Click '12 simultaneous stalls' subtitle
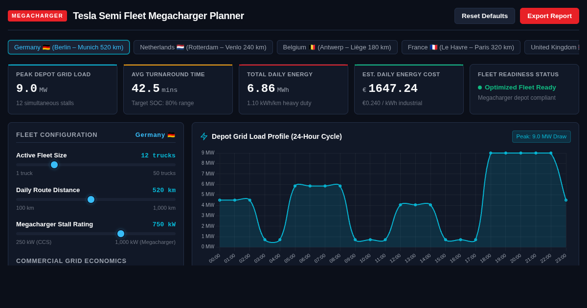This screenshot has height=308, width=587. click(x=45, y=103)
